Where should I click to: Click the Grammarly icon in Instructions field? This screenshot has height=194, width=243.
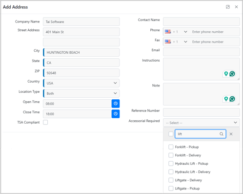pyautogui.click(x=232, y=74)
